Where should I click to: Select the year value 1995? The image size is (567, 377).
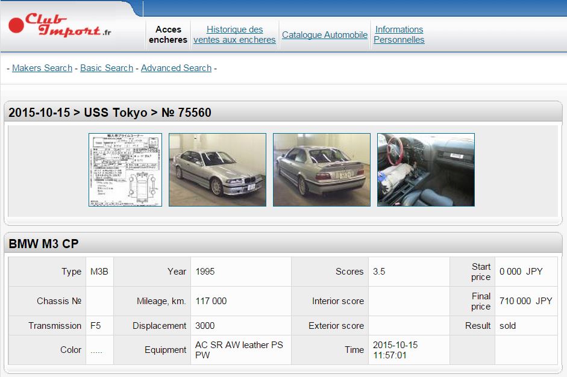tap(205, 272)
